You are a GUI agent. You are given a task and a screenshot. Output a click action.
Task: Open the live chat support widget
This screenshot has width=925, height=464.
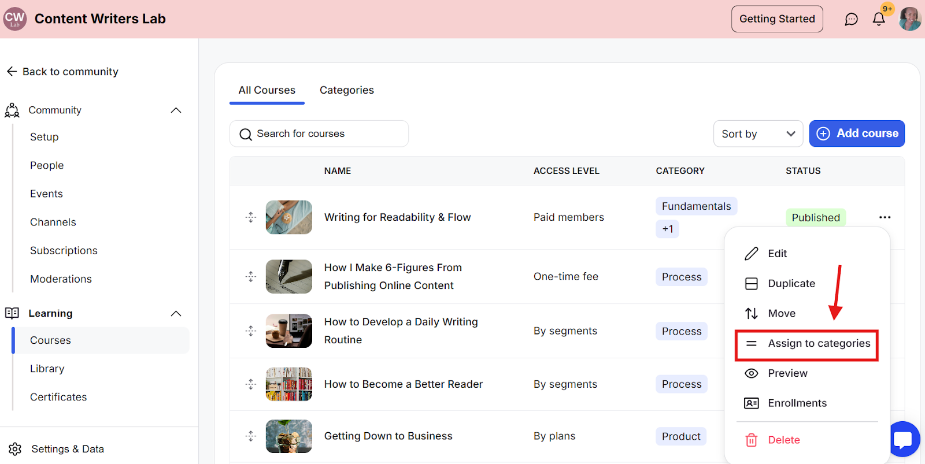coord(905,439)
